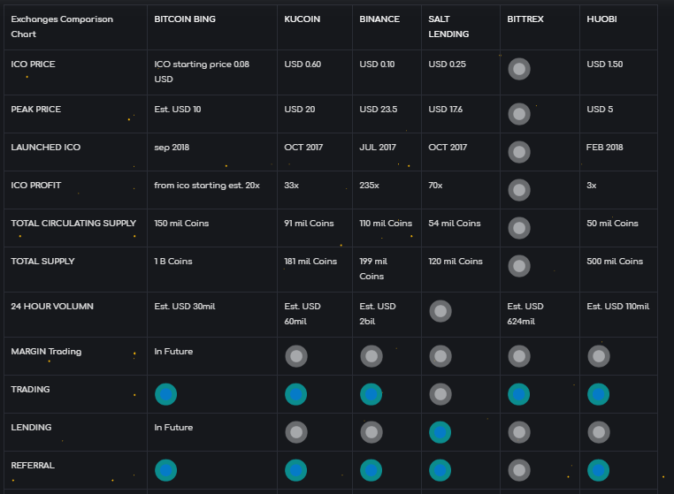Click Bittrex's gray circle in ICO PROFIT row
This screenshot has height=494, width=674.
(519, 190)
